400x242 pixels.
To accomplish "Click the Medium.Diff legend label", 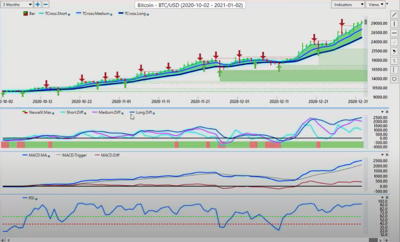I will point(110,112).
